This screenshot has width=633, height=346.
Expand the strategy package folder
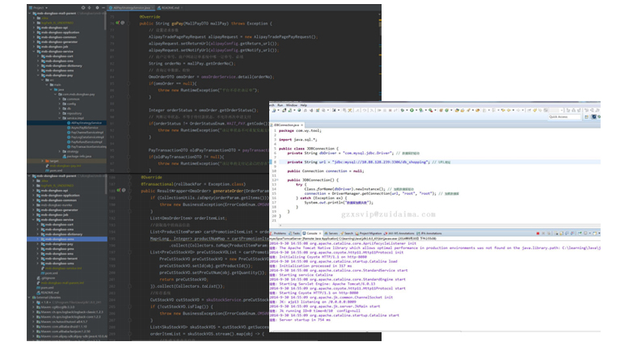pyautogui.click(x=59, y=151)
